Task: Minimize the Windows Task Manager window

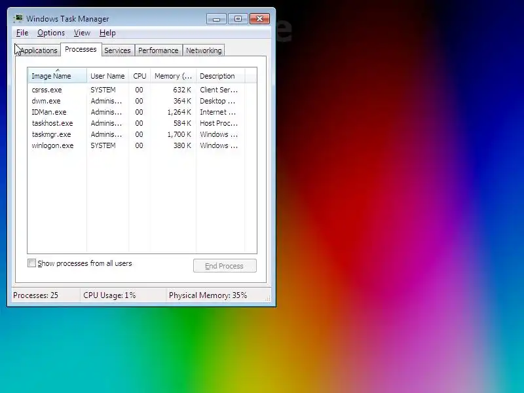Action: (x=216, y=19)
